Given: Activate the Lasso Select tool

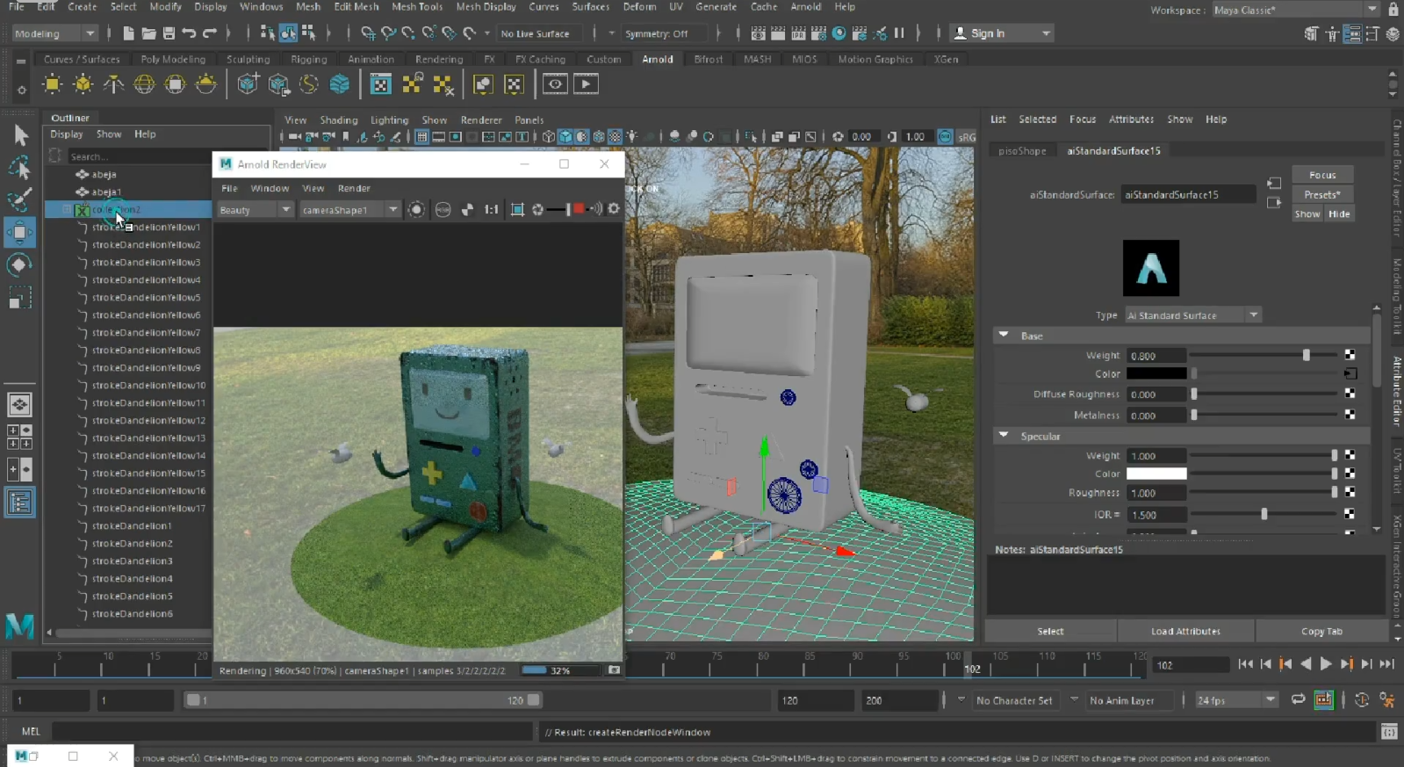Looking at the screenshot, I should click(x=19, y=167).
